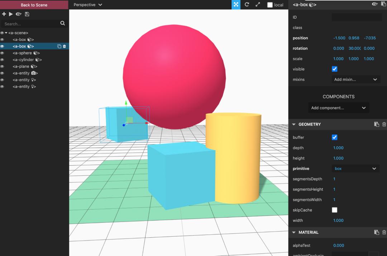Open the primitive box dropdown
The image size is (387, 256).
355,169
